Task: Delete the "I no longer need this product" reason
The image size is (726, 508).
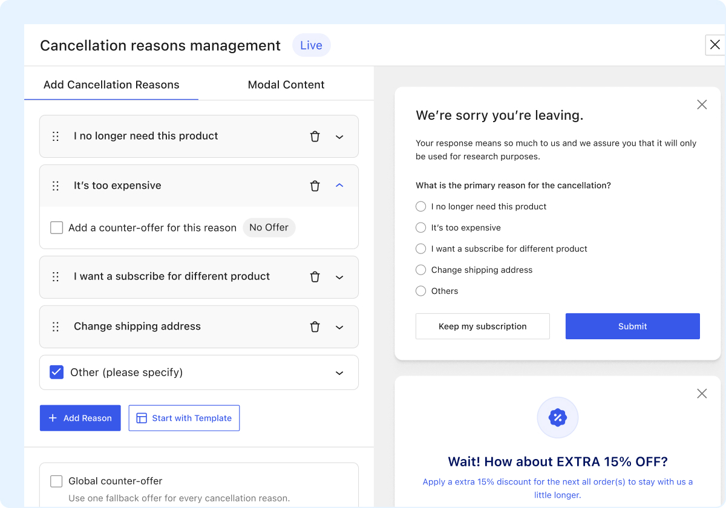Action: 315,136
